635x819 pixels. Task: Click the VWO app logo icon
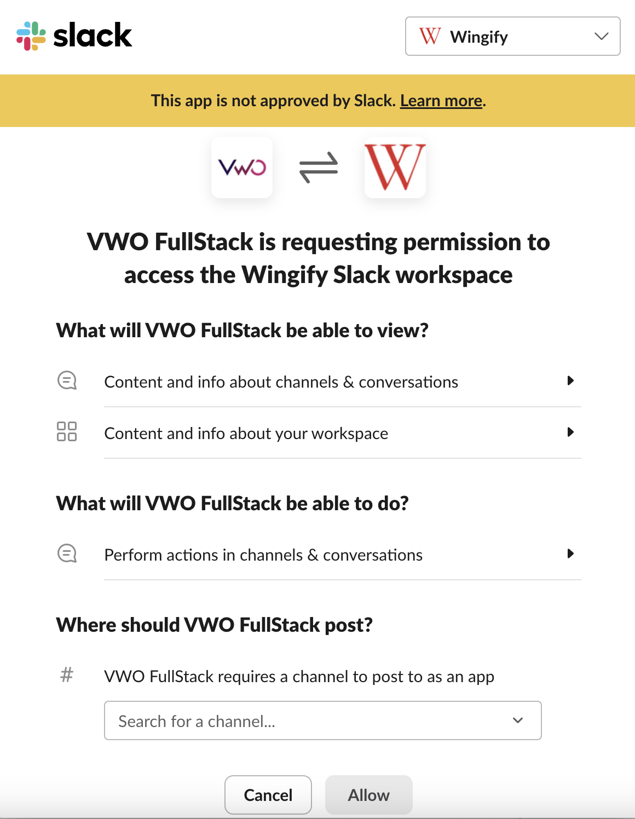242,168
